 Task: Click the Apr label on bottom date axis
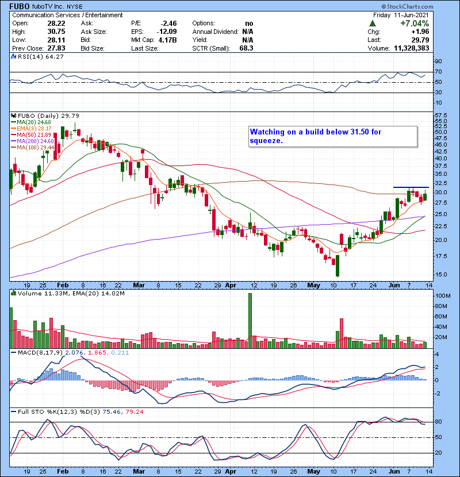coord(231,471)
